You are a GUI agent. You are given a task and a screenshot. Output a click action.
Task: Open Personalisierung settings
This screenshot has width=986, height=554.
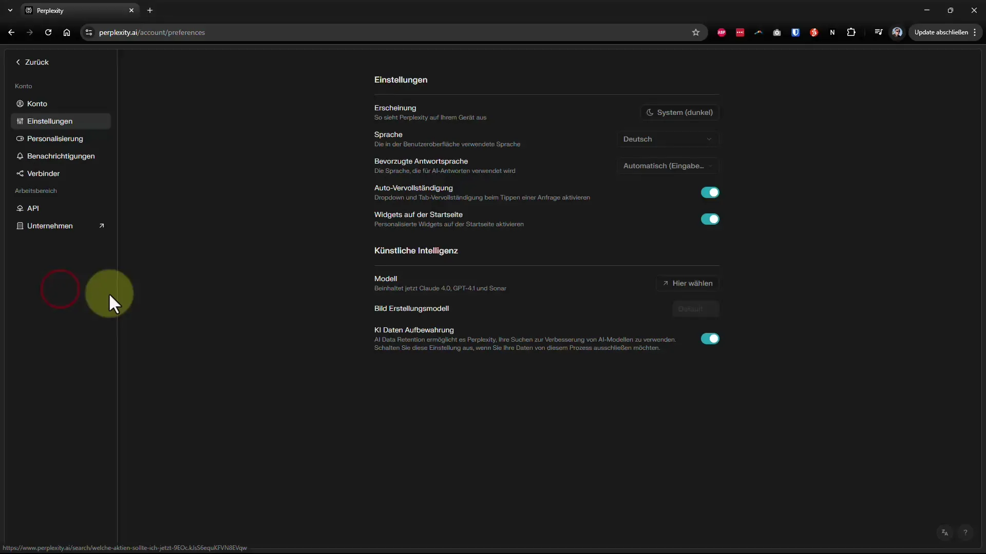tap(61, 138)
